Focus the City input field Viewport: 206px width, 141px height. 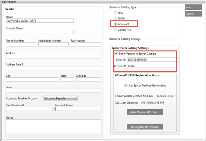pyautogui.click(x=32, y=80)
